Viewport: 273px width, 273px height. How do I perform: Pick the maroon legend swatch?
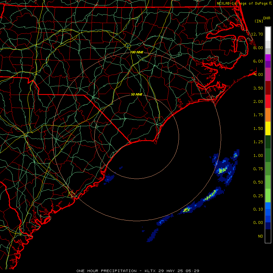pyautogui.click(x=268, y=88)
